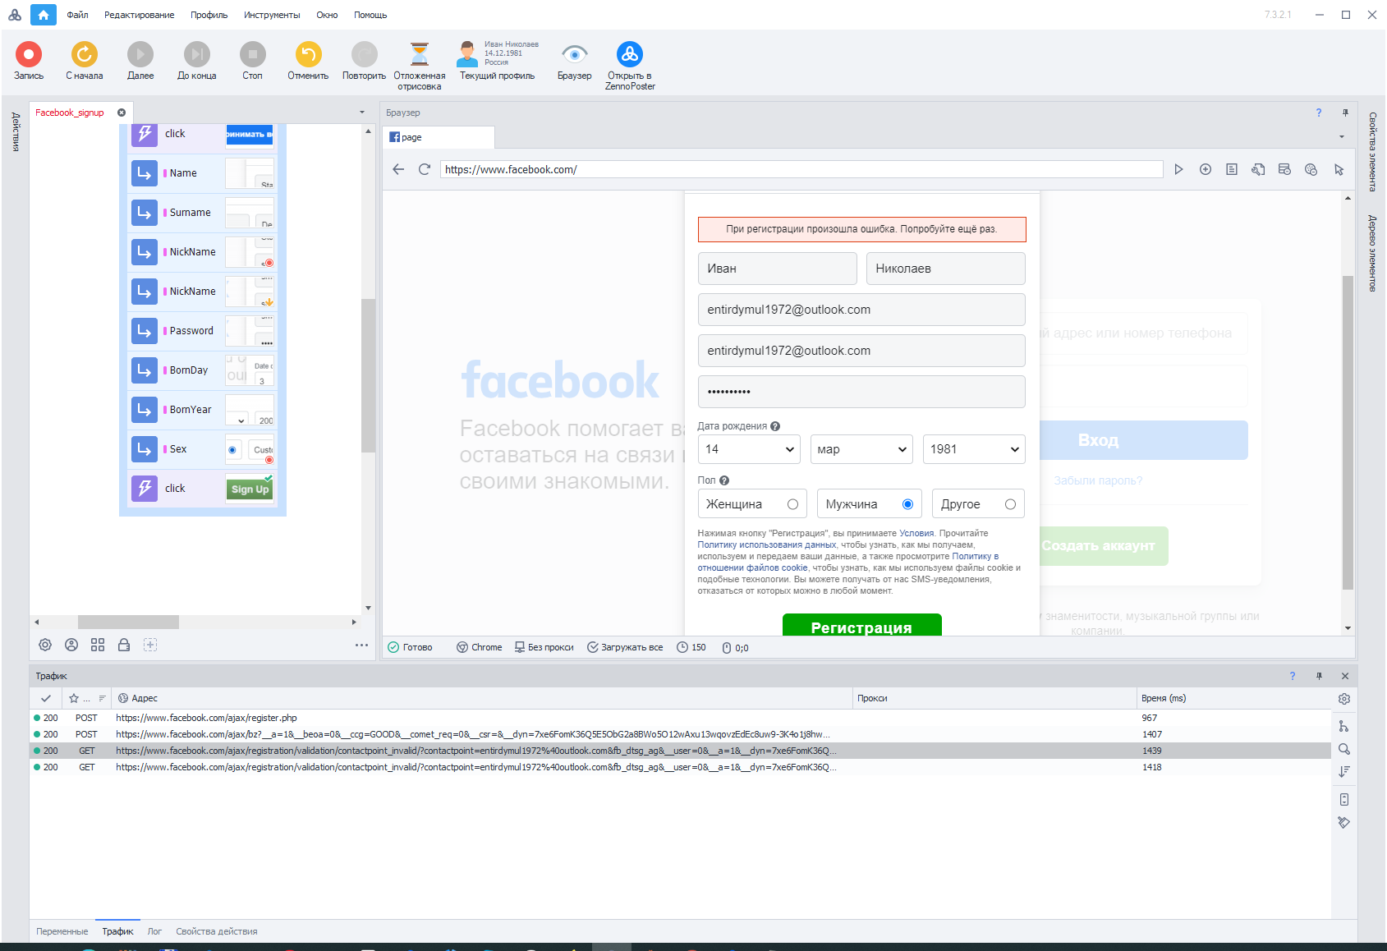
Task: Close the Facebook_signup project tab
Action: [x=122, y=113]
